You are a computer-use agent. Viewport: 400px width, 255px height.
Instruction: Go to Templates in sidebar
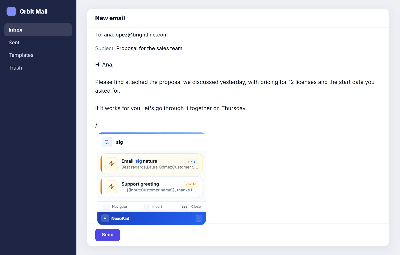click(x=38, y=55)
